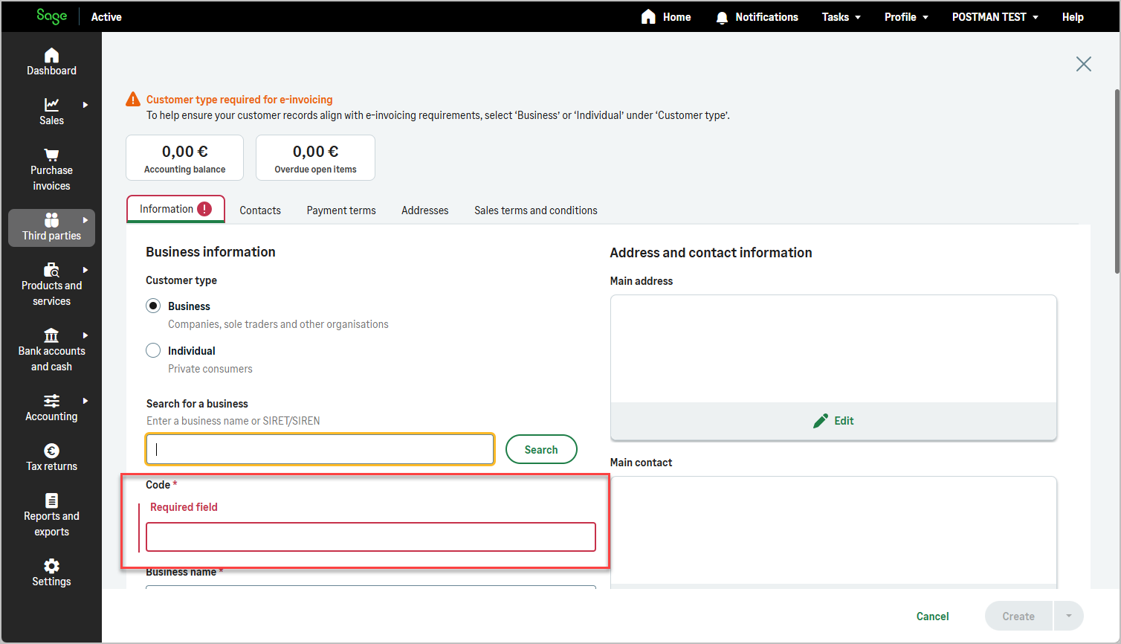Viewport: 1121px width, 644px height.
Task: Select the Third parties people icon
Action: click(51, 219)
